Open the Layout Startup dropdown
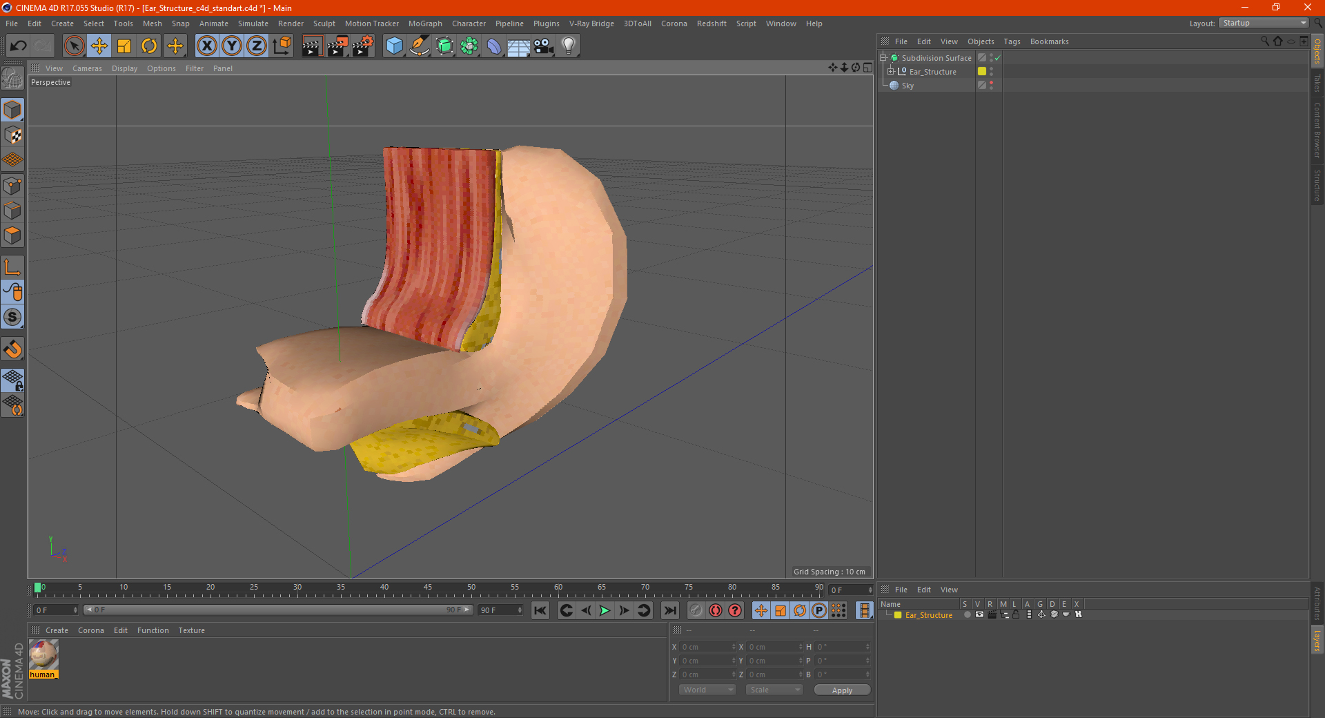Image resolution: width=1325 pixels, height=718 pixels. click(x=1264, y=23)
